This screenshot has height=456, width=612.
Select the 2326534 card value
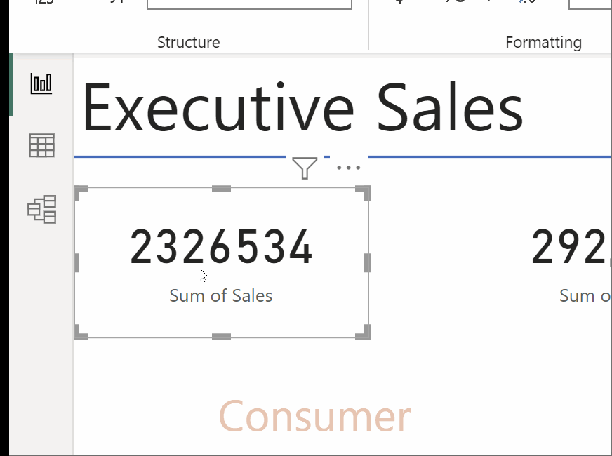pos(221,248)
